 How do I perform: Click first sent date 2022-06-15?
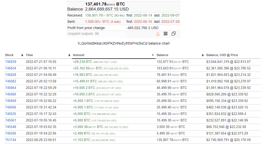tap(143, 22)
